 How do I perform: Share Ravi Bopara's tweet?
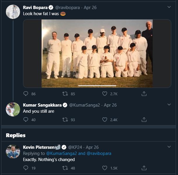[144, 94]
